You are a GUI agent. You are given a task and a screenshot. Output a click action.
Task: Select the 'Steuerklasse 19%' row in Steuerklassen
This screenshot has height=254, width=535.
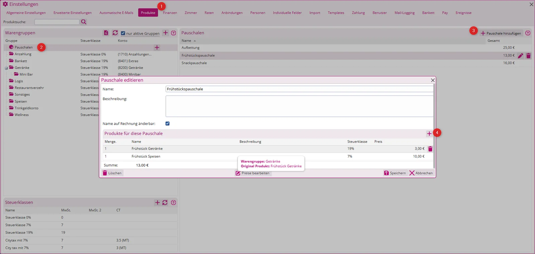point(90,233)
